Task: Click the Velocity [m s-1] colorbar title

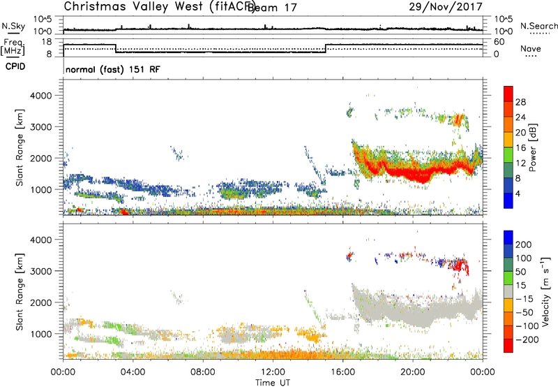Action: [x=545, y=292]
